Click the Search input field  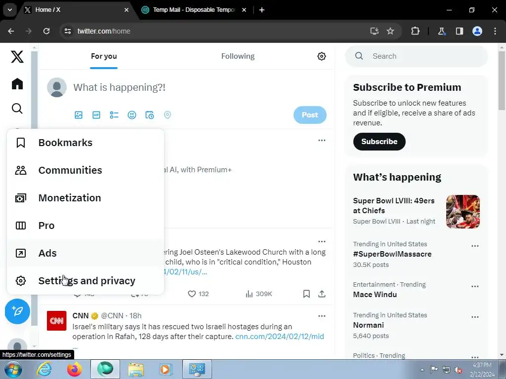[x=416, y=56]
